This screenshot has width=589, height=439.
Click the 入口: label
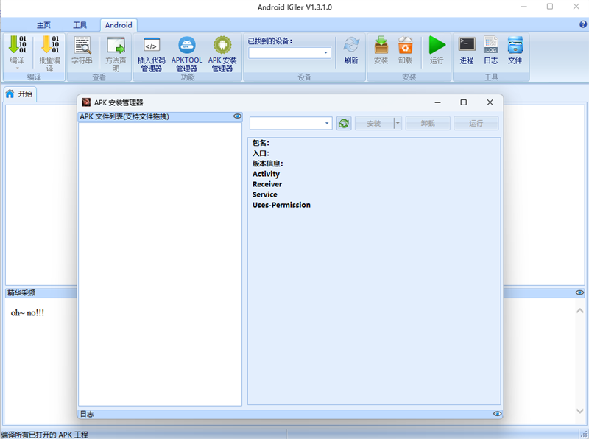pos(261,153)
